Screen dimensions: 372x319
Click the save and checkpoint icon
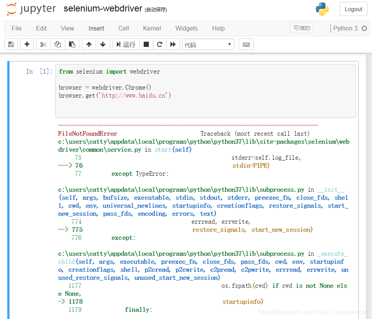(11, 44)
